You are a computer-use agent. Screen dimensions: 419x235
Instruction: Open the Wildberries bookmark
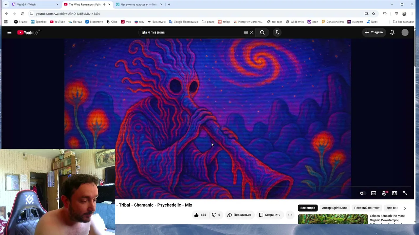click(295, 22)
